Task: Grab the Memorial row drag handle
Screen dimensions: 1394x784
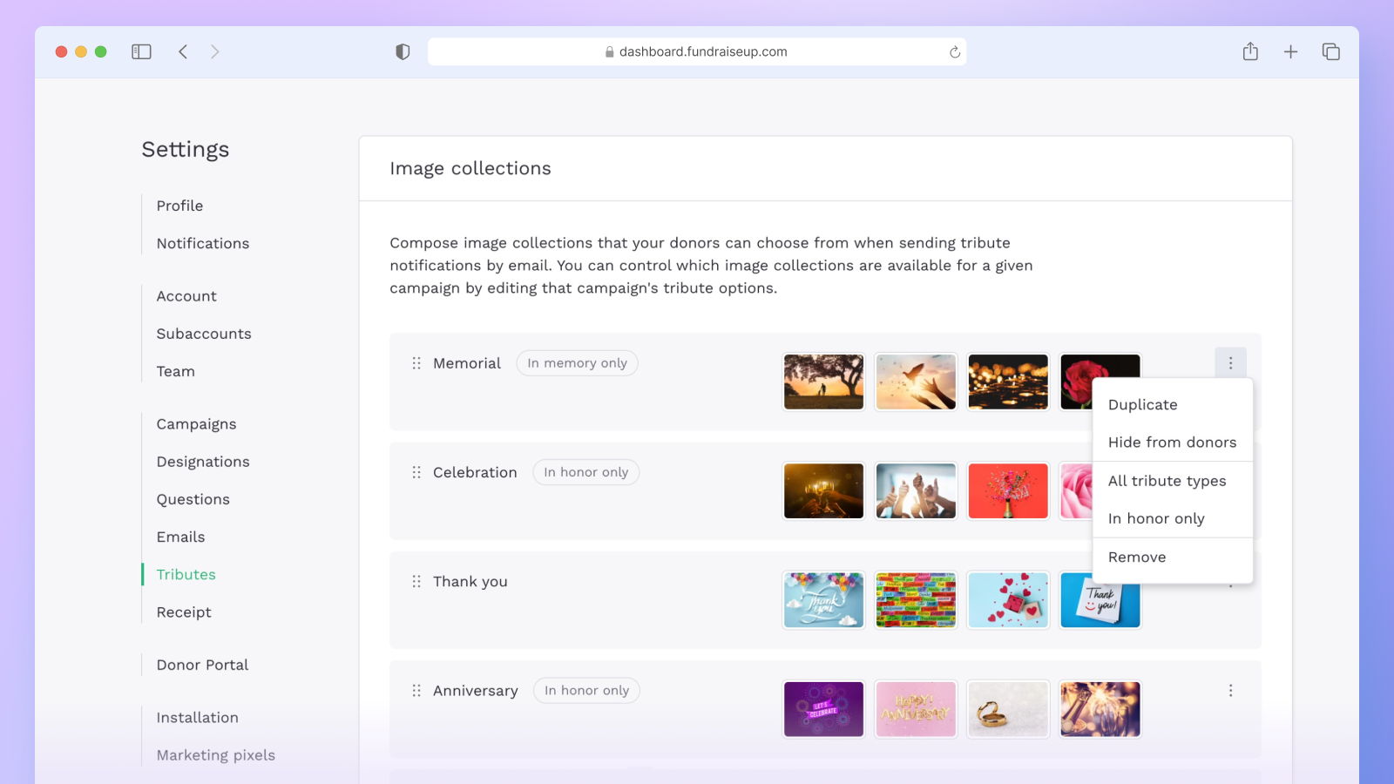Action: (x=416, y=363)
